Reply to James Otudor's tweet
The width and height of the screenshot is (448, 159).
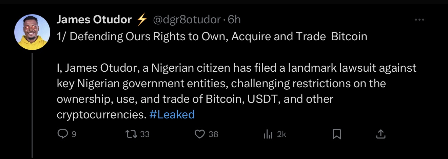tap(62, 135)
